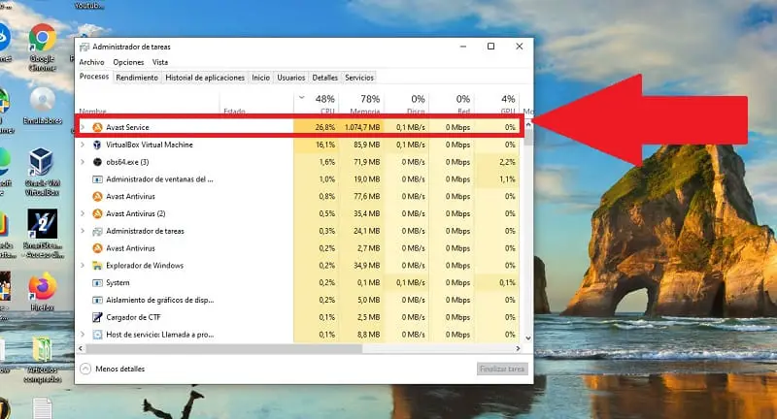Click the VirtualBox Virtual Machine icon
The width and height of the screenshot is (777, 419).
[98, 145]
